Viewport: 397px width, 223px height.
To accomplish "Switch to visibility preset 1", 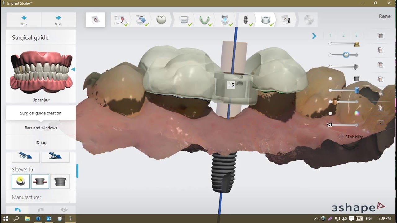I will point(330,35).
